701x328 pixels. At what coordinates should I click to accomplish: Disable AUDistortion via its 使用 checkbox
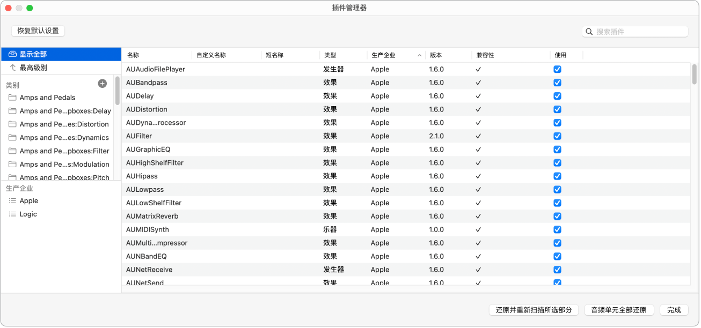click(557, 109)
